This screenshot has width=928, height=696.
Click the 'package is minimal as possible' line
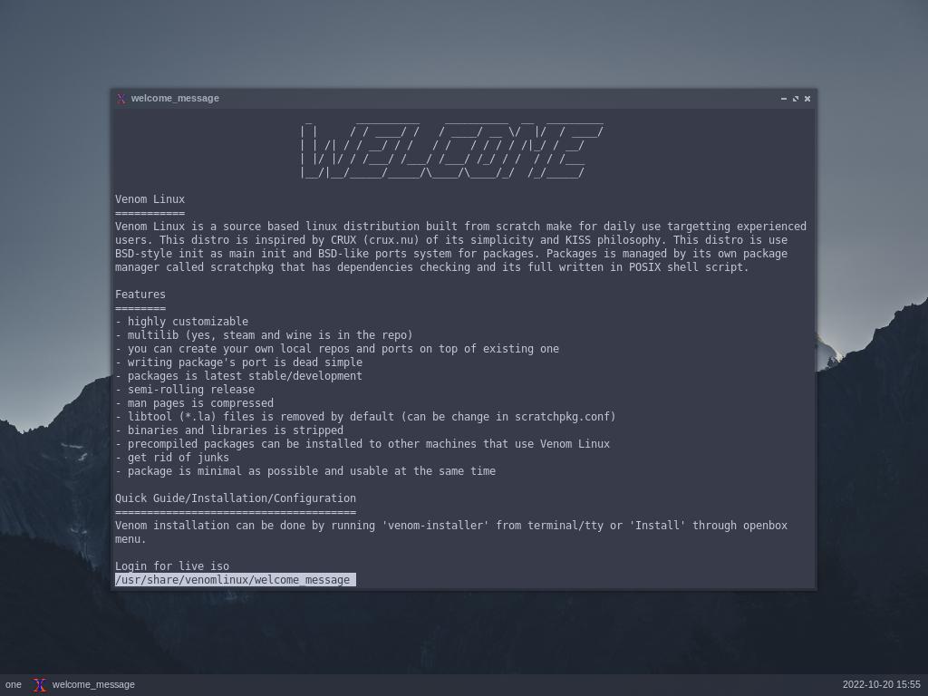[305, 471]
